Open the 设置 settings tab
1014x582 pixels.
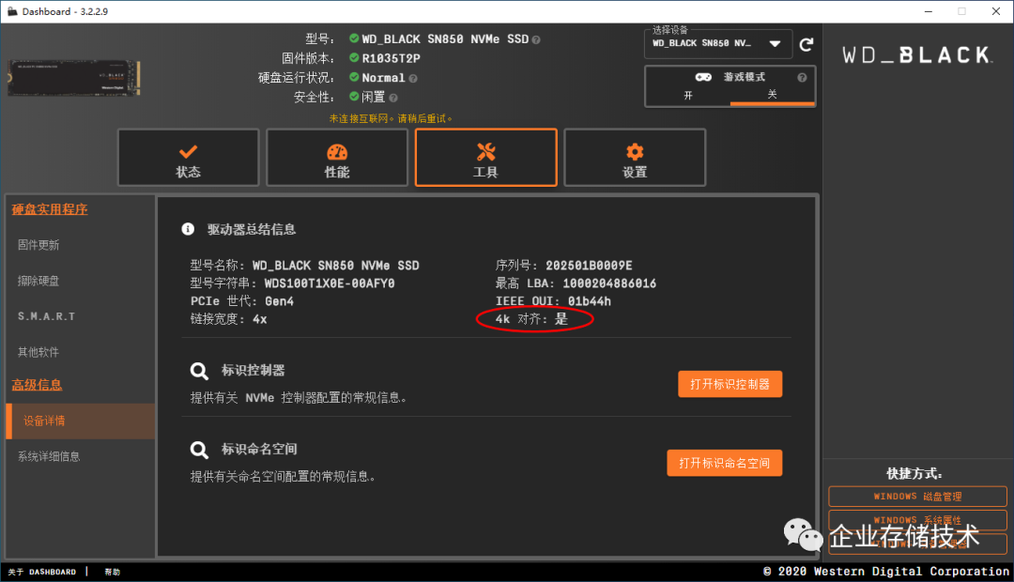635,158
